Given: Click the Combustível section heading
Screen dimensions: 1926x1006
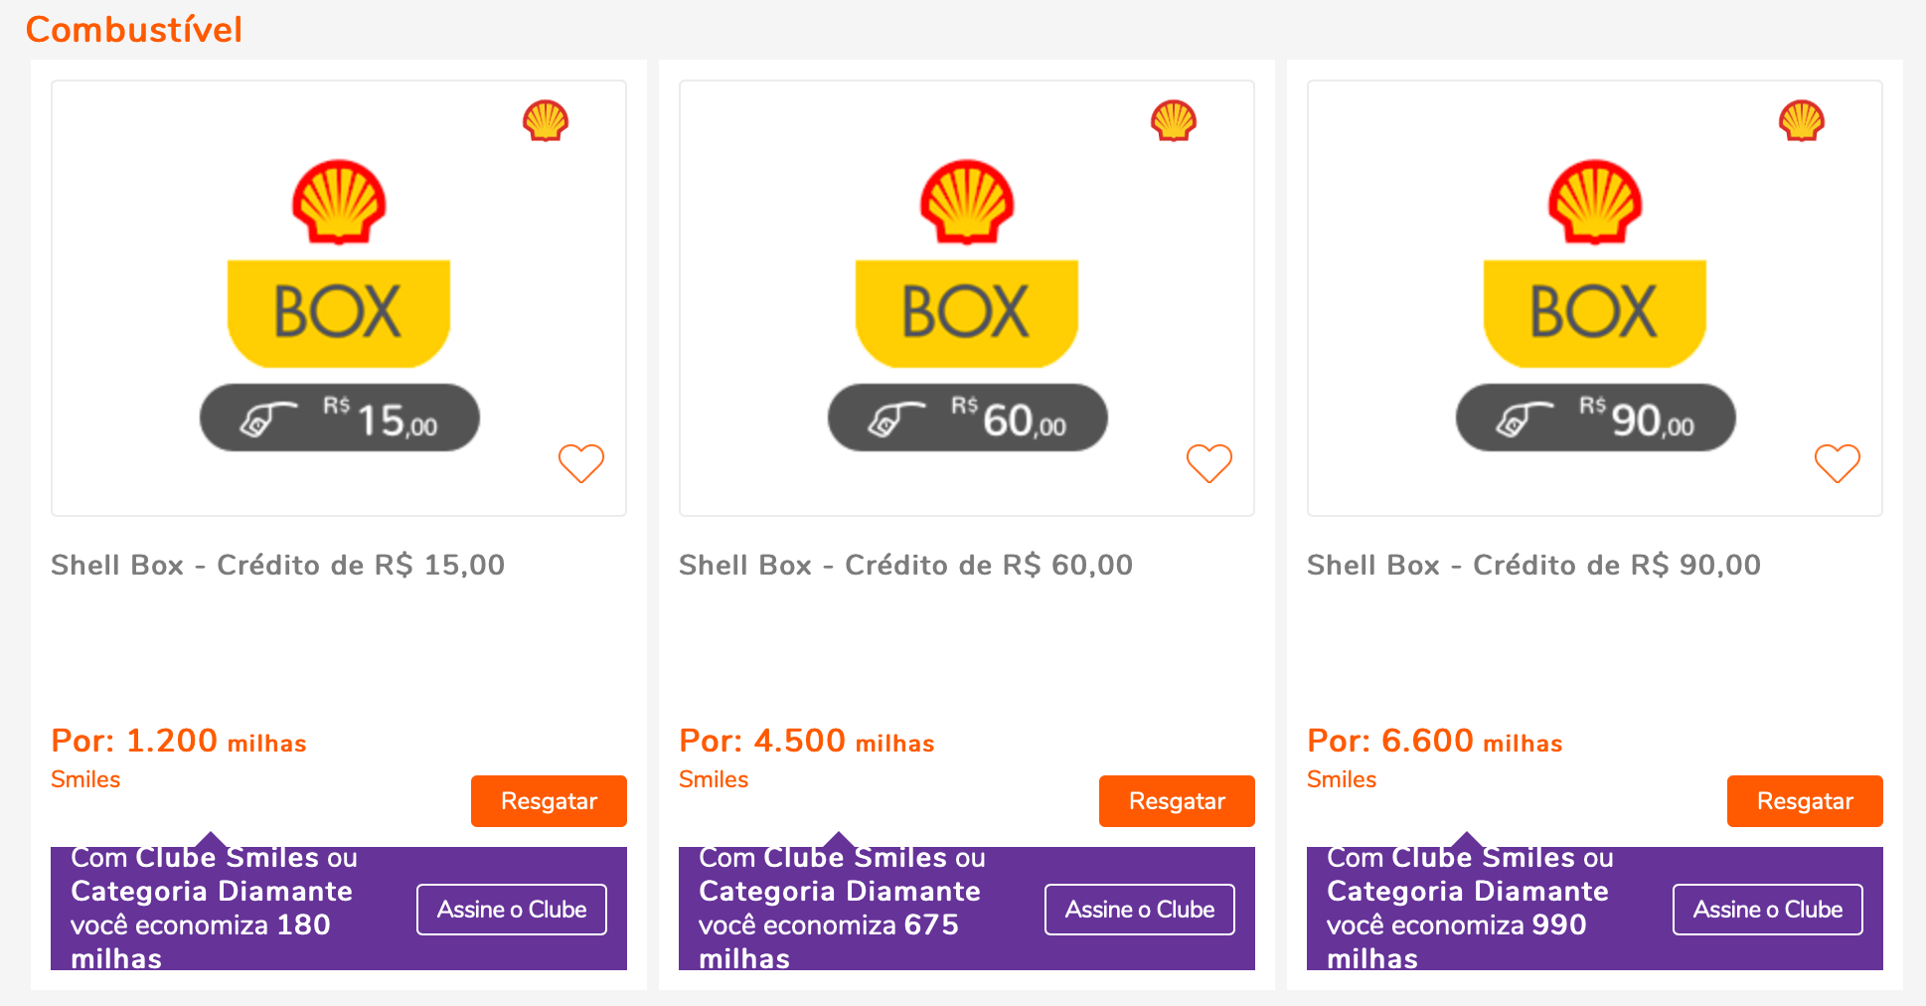Looking at the screenshot, I should [x=134, y=29].
